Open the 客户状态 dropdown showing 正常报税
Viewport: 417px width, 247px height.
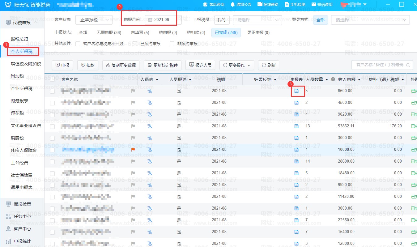[x=94, y=20]
